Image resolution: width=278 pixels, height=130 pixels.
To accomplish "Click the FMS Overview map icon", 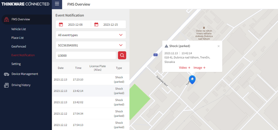I will [x=7, y=19].
